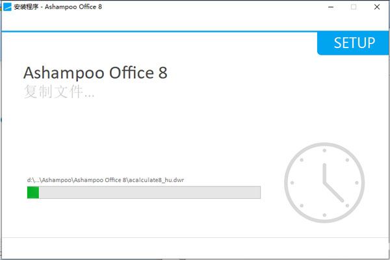The width and height of the screenshot is (390, 260).
Task: Click the large gray clock icon's center
Action: 324,183
